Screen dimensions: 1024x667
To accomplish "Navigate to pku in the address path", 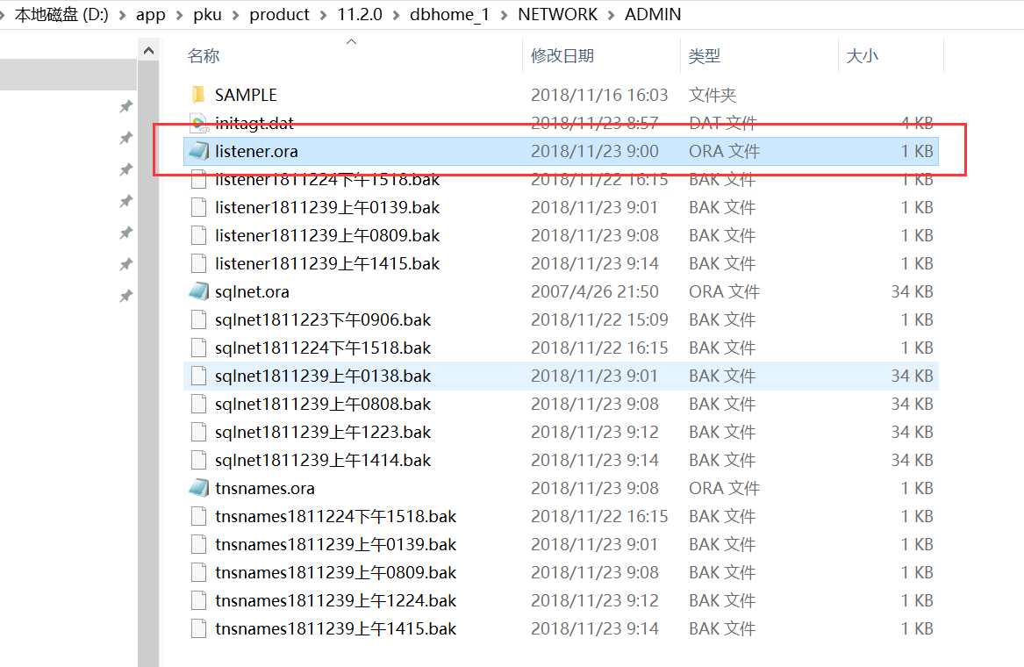I will pyautogui.click(x=208, y=14).
